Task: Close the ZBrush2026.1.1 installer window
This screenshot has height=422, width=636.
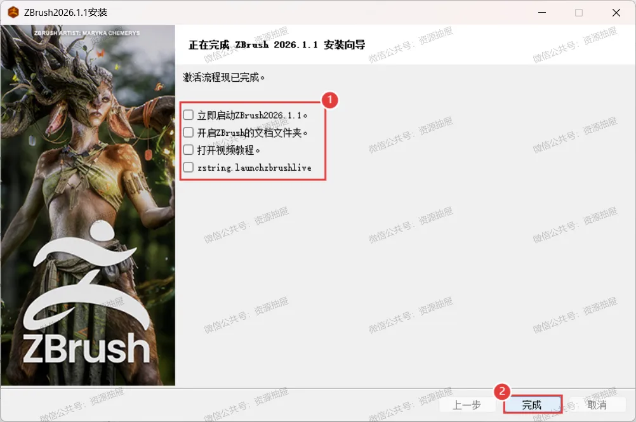Action: click(616, 13)
